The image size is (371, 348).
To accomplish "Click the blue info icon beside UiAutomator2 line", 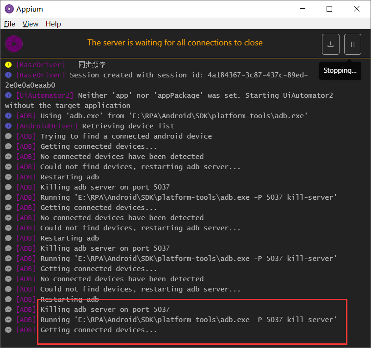I will click(x=8, y=95).
